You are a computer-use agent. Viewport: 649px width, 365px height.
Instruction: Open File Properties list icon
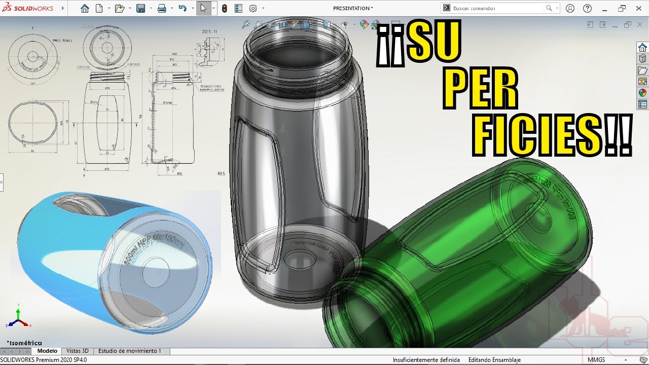pyautogui.click(x=238, y=8)
